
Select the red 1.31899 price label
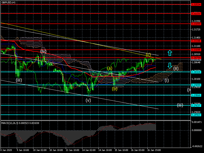click(196, 24)
